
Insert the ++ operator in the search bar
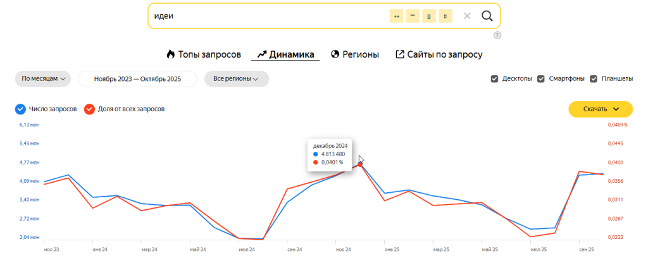(396, 16)
